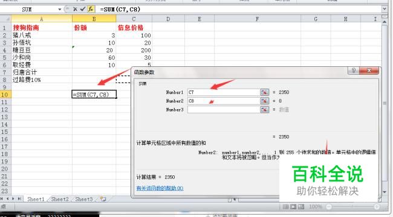Confirm the formula with the checkmark icon
The image size is (393, 217).
tap(83, 9)
